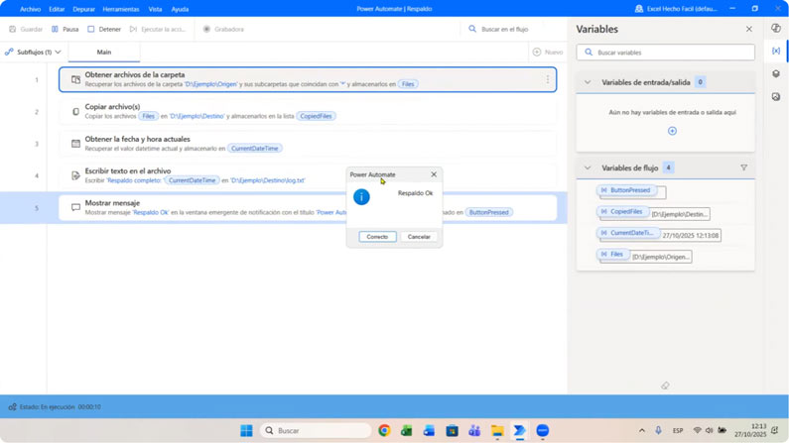Click the Obtener fecha y hora calendar icon

click(x=75, y=144)
